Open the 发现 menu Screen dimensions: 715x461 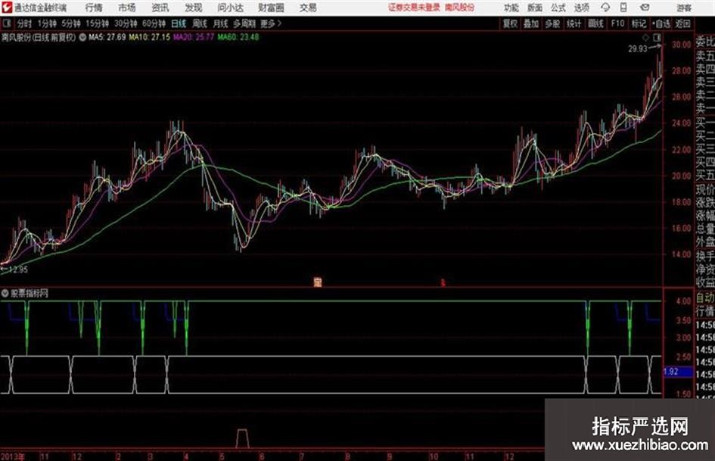tap(194, 8)
